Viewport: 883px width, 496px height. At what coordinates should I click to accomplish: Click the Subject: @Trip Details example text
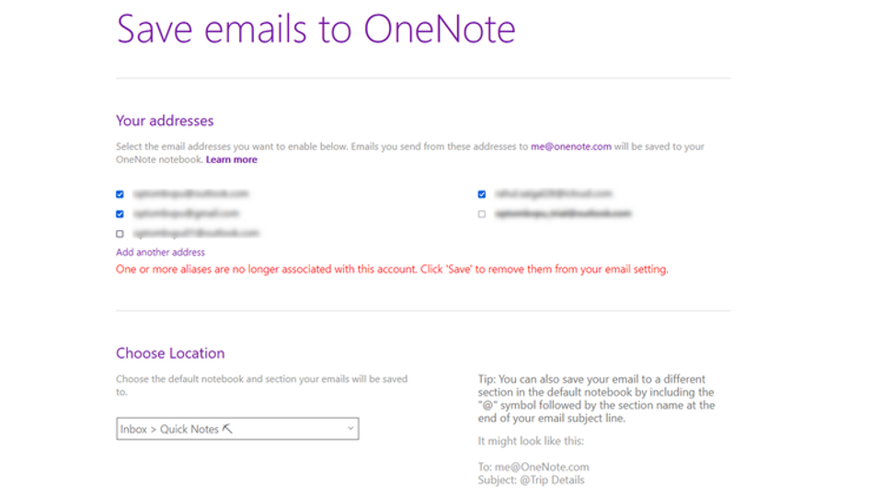pos(531,480)
